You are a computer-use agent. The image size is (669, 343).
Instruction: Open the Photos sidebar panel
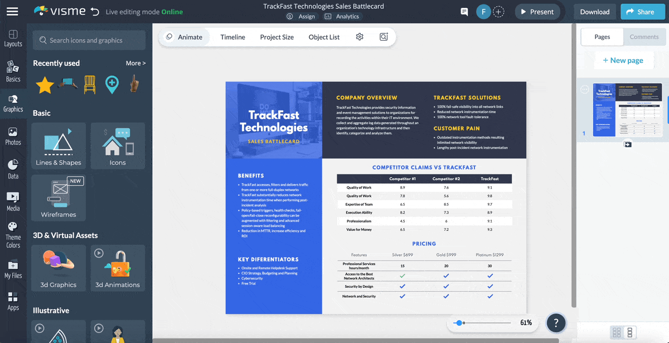(x=13, y=137)
